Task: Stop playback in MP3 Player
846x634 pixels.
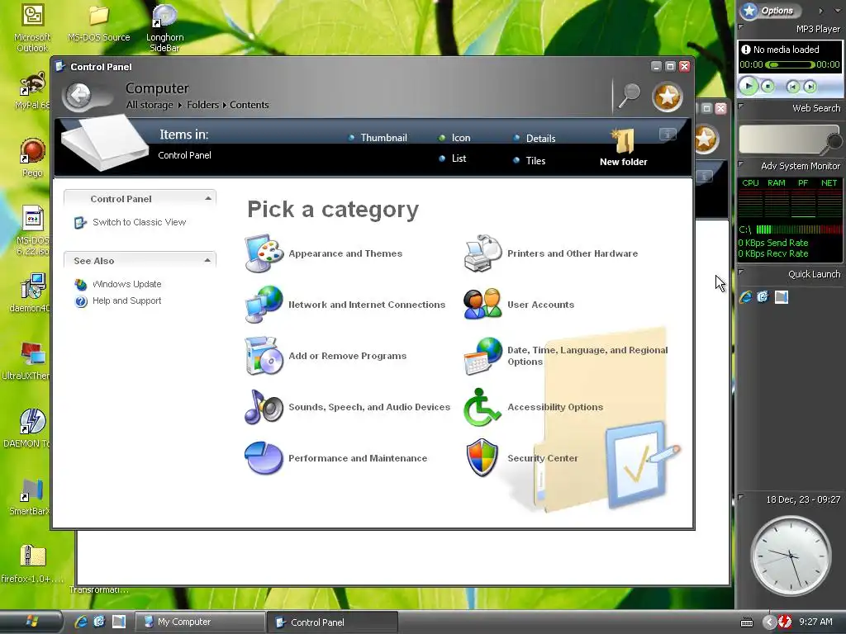Action: click(x=768, y=86)
